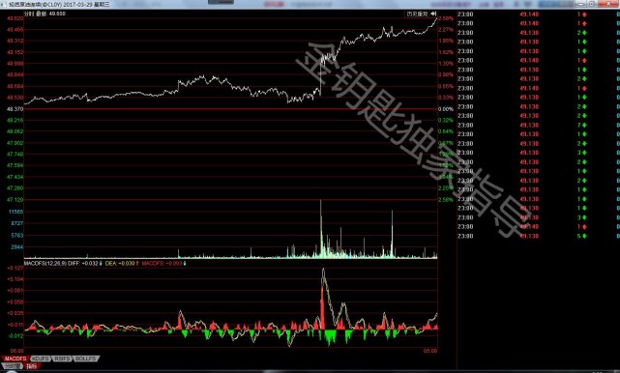Click the MACDFS(12,26,9) parameter label
This screenshot has width=620, height=373.
[x=45, y=263]
